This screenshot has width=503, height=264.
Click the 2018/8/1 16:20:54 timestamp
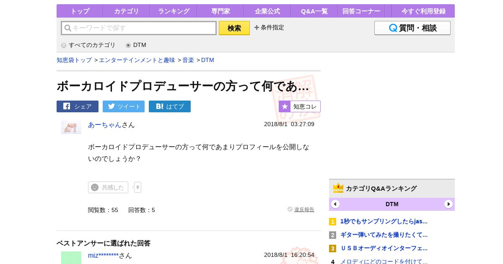pyautogui.click(x=289, y=255)
